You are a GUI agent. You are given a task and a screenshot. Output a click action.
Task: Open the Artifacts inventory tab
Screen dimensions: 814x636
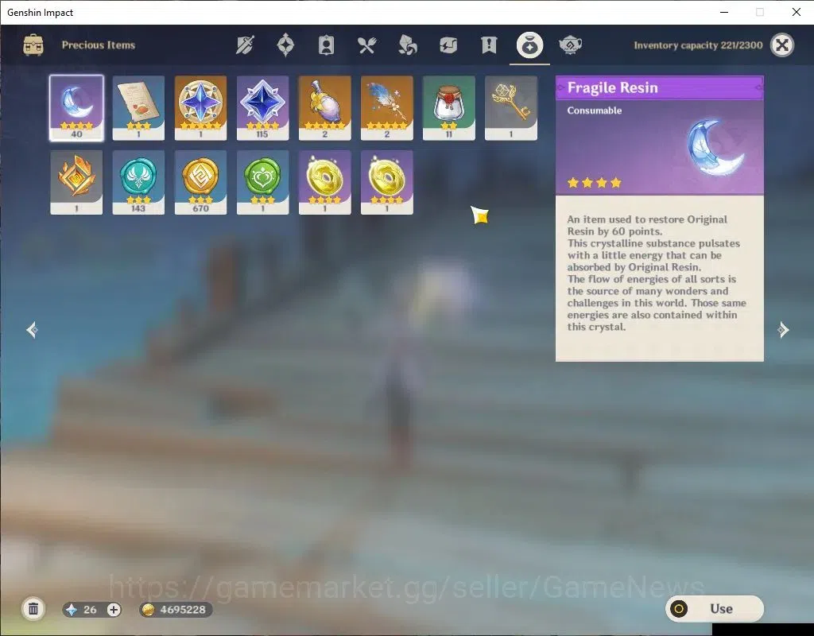point(285,45)
